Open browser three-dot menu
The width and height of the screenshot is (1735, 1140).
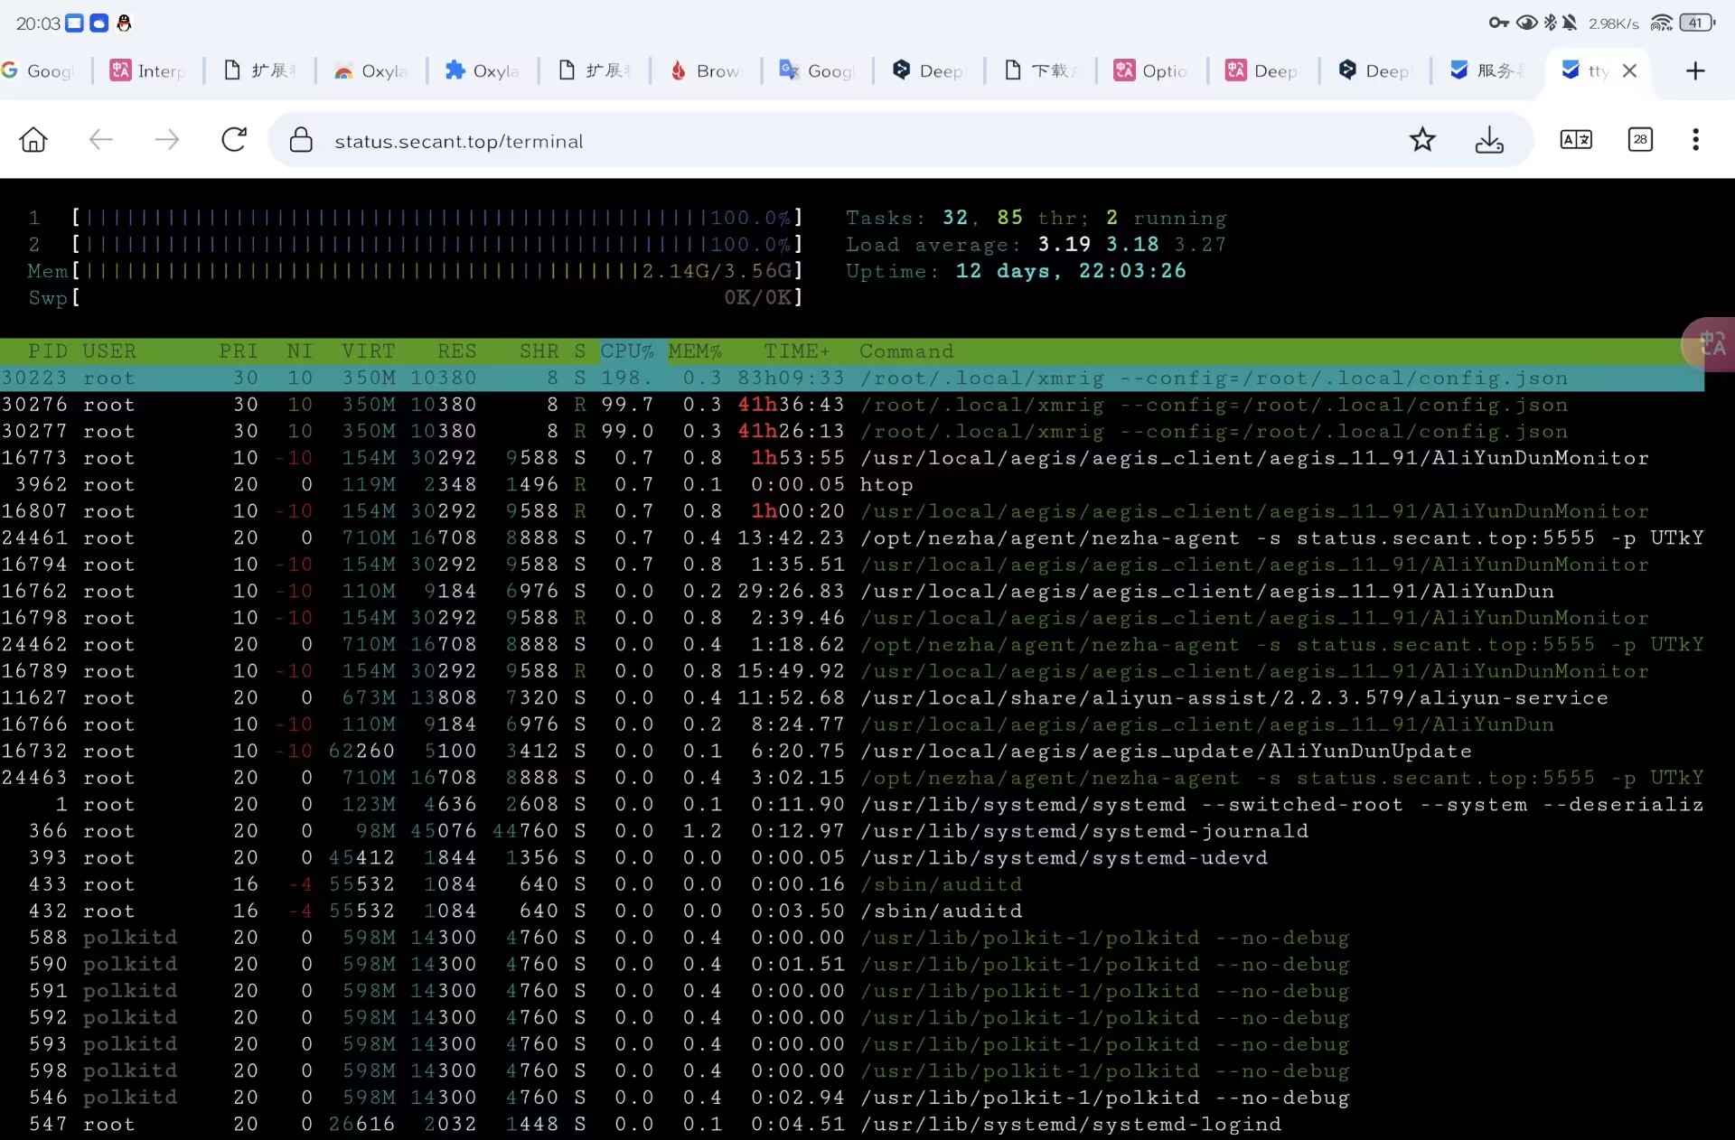click(1695, 140)
